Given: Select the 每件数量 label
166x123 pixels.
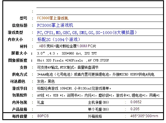Looking at the screenshot, I should tap(20, 116).
